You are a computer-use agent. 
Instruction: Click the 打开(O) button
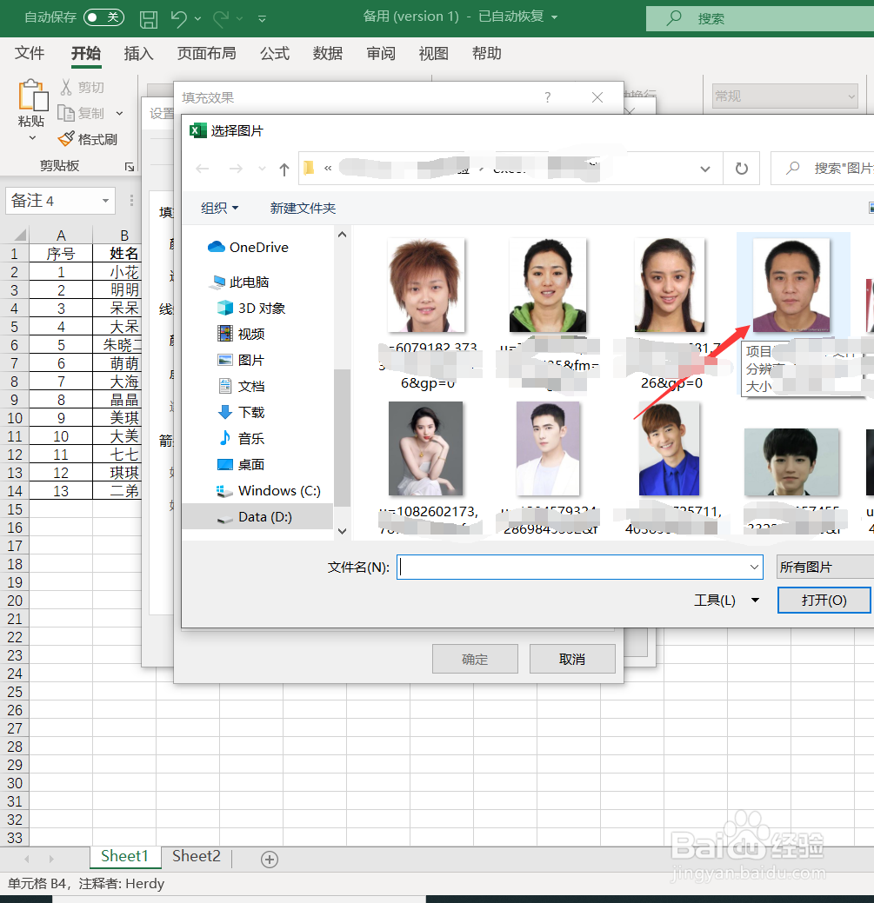(824, 601)
